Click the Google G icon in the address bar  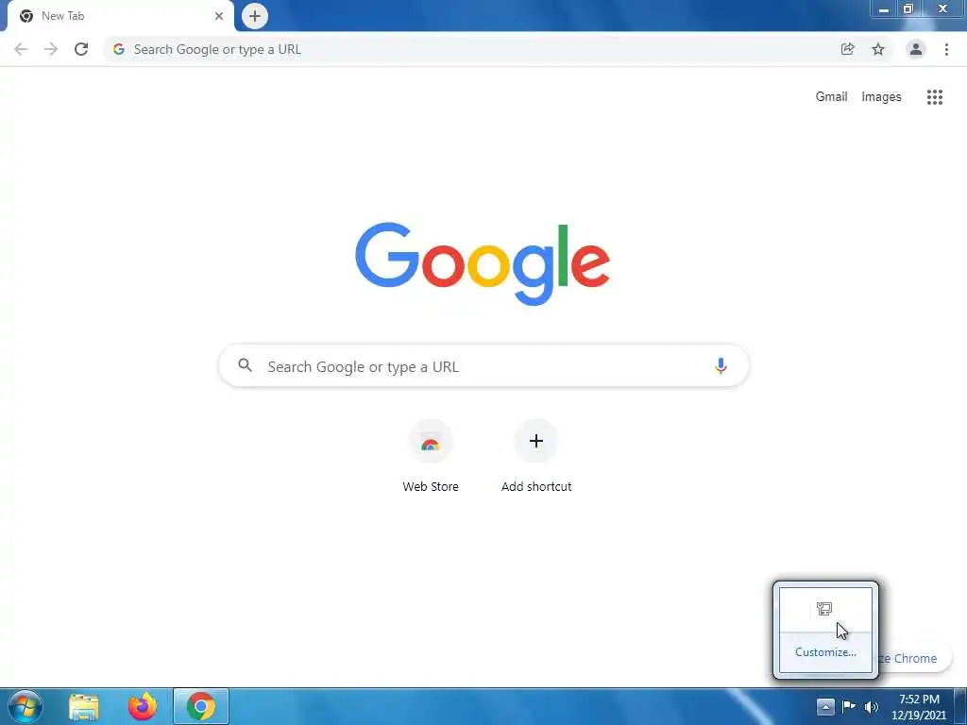119,49
